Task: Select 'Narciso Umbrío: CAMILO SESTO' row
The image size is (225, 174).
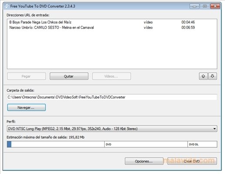Action: pos(112,27)
